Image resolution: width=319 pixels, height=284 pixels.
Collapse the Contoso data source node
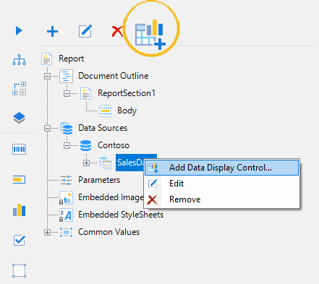click(67, 146)
